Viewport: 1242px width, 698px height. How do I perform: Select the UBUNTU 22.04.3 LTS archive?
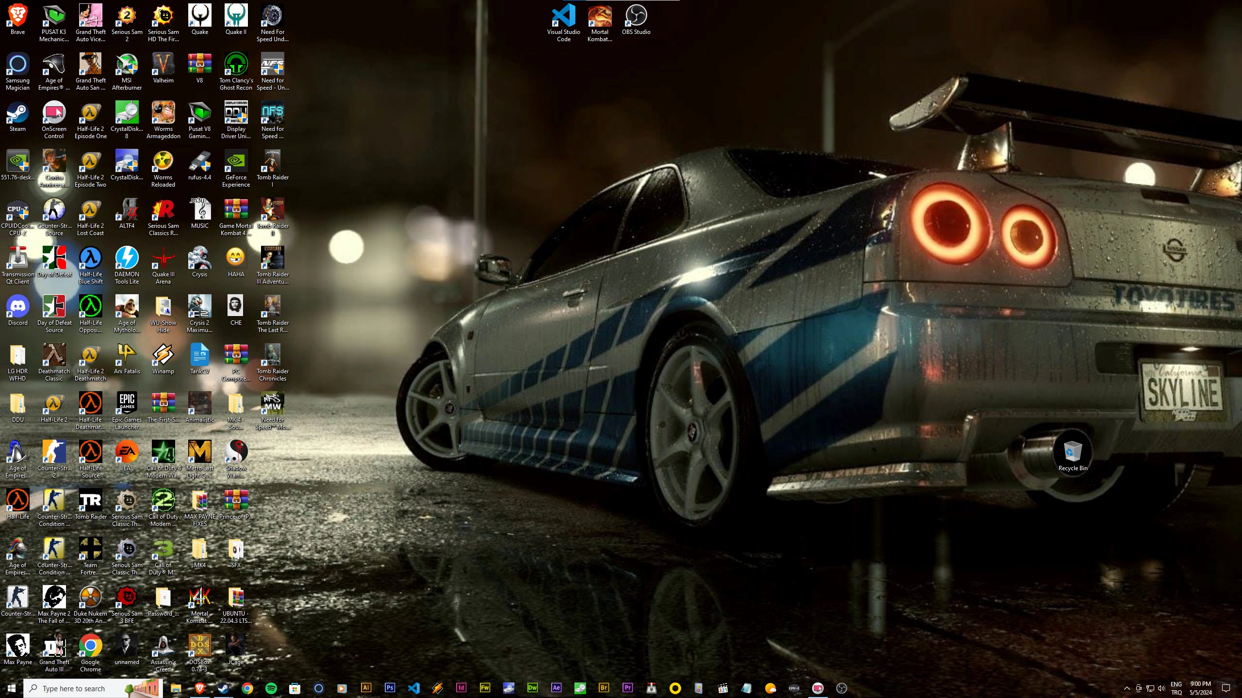236,604
